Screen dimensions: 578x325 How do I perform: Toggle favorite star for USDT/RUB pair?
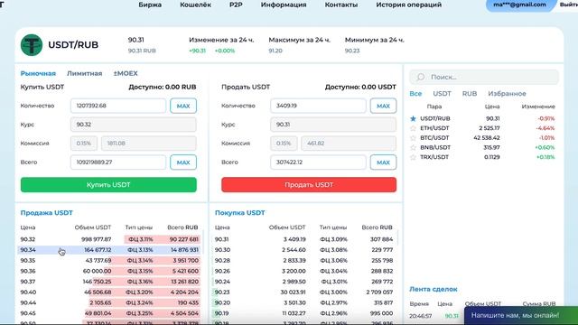coord(413,118)
